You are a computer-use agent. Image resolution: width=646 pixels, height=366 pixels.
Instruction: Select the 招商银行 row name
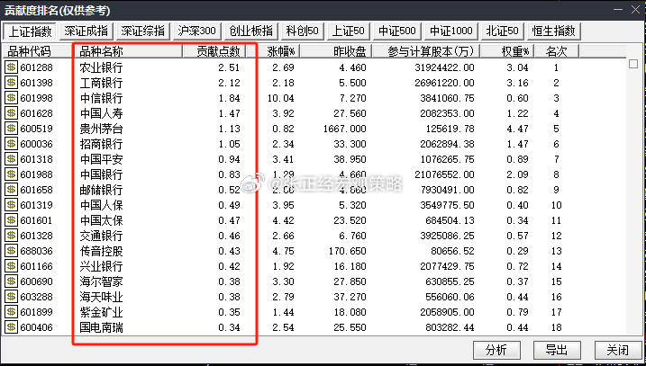[101, 144]
